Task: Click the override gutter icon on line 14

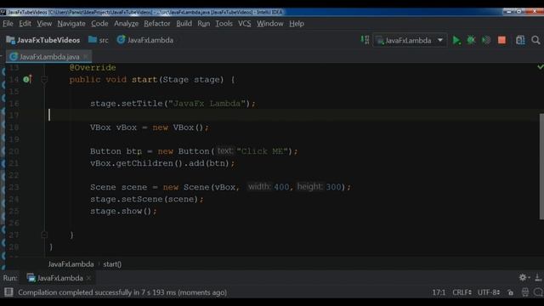Action: (27, 79)
